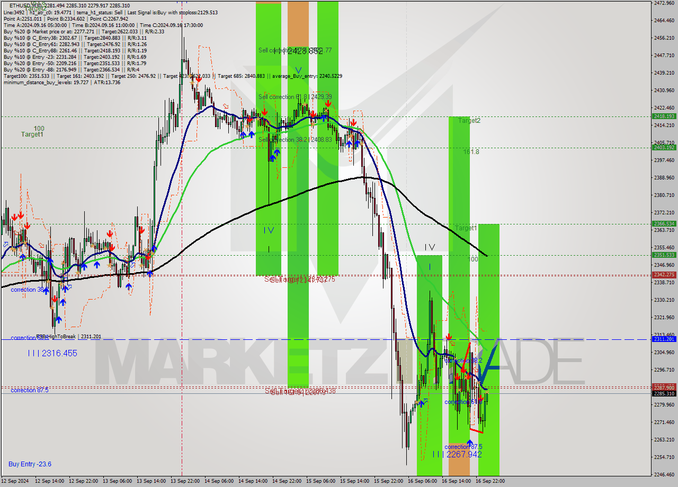Click the '16 Sep 14:00' time label
This screenshot has height=487, width=678.
tap(456, 481)
